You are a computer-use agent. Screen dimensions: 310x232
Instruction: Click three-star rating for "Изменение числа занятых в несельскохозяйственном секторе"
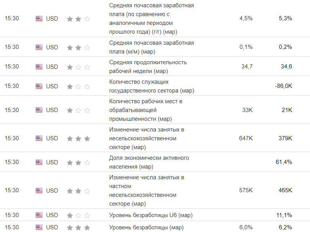tap(78, 138)
